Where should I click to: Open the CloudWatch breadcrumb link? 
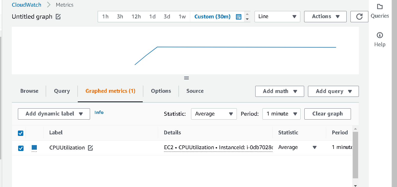click(x=27, y=5)
